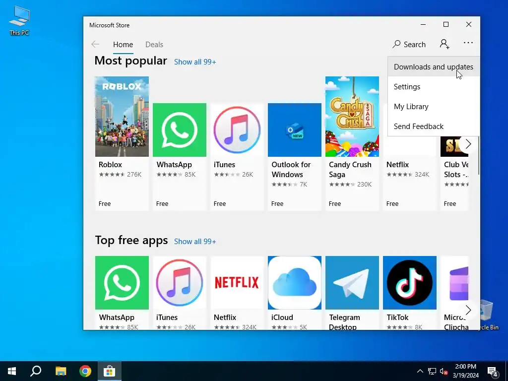Toggle the three-dot See more menu

tap(468, 43)
